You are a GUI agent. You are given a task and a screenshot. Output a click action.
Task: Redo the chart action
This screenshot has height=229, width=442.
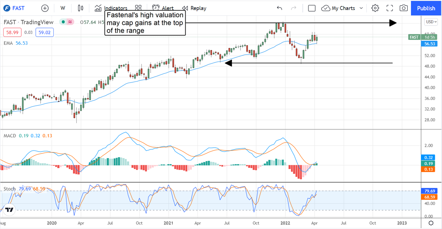[x=294, y=8]
